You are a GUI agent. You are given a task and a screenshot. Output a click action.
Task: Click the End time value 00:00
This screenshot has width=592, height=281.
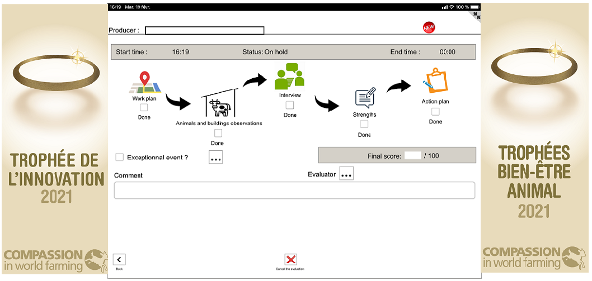point(448,52)
